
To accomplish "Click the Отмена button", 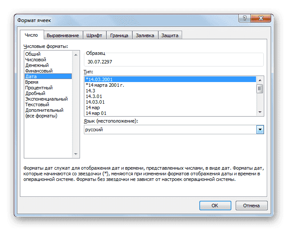I will point(251,206).
